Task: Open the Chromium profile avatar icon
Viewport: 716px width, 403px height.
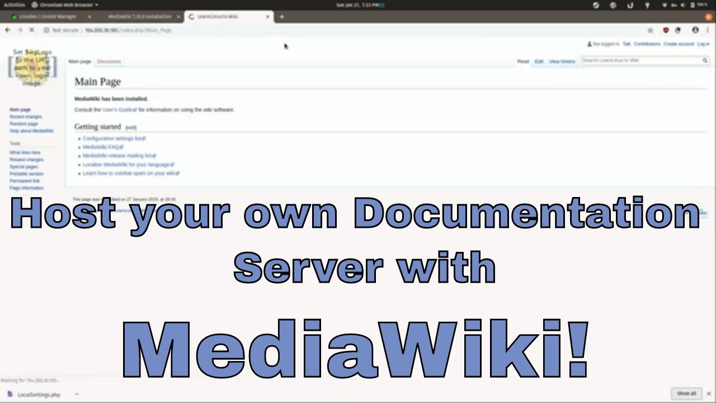Action: click(695, 30)
